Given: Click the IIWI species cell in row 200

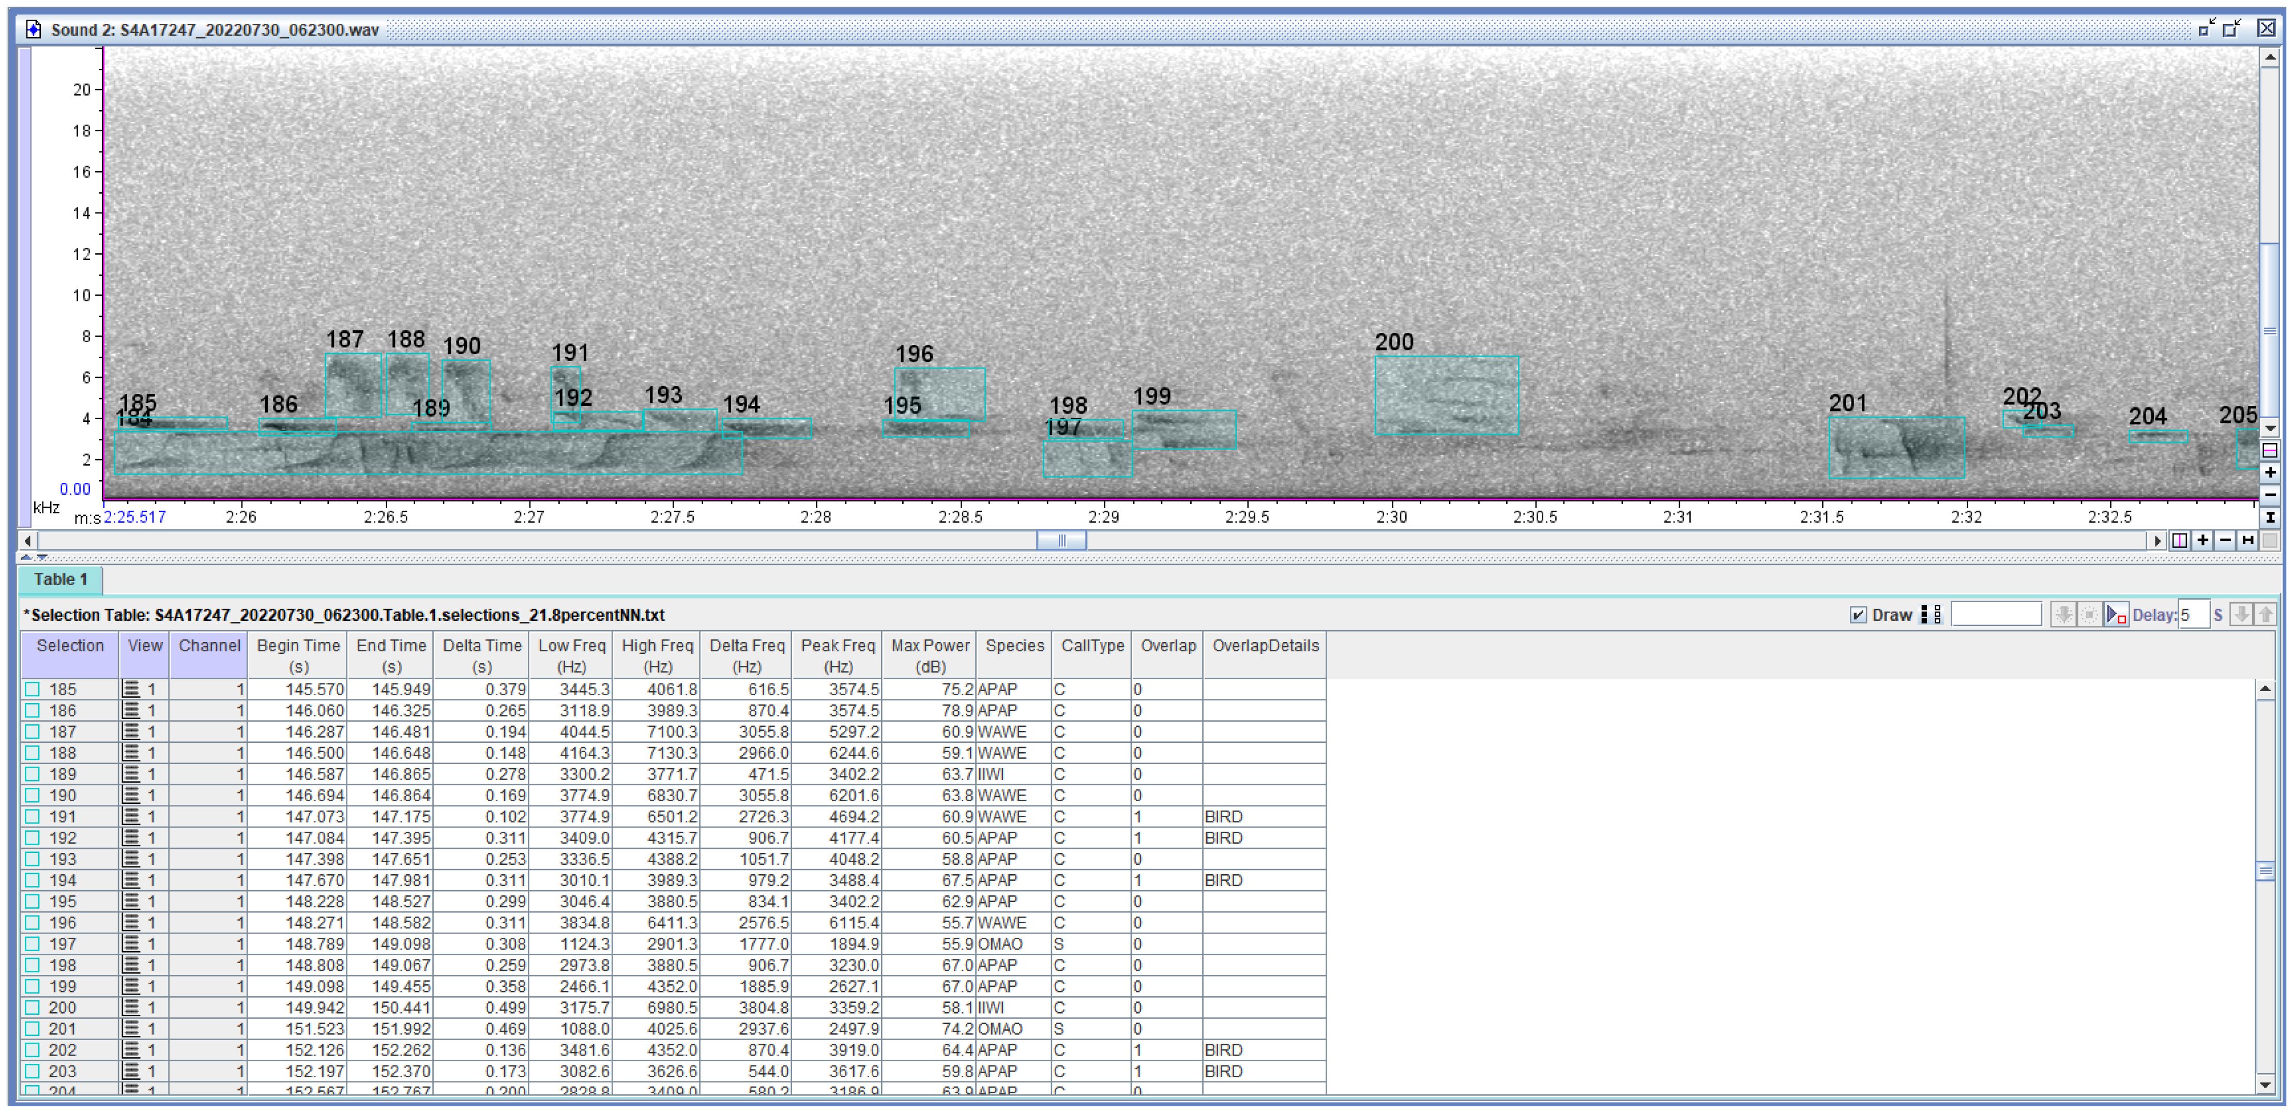Looking at the screenshot, I should [x=1013, y=1007].
